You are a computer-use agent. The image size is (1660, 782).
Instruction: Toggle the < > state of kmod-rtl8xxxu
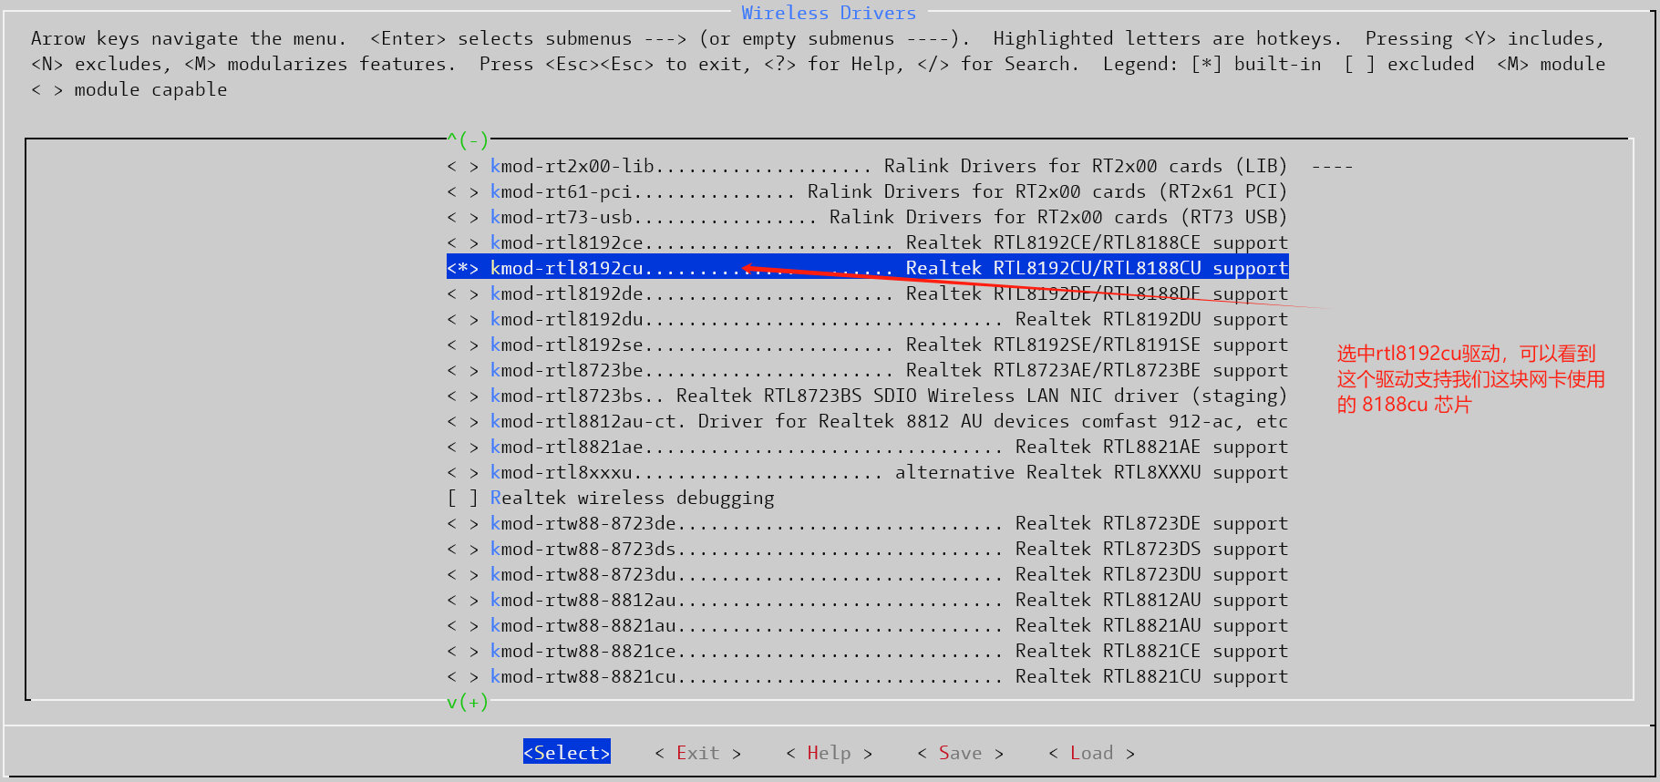tap(462, 472)
